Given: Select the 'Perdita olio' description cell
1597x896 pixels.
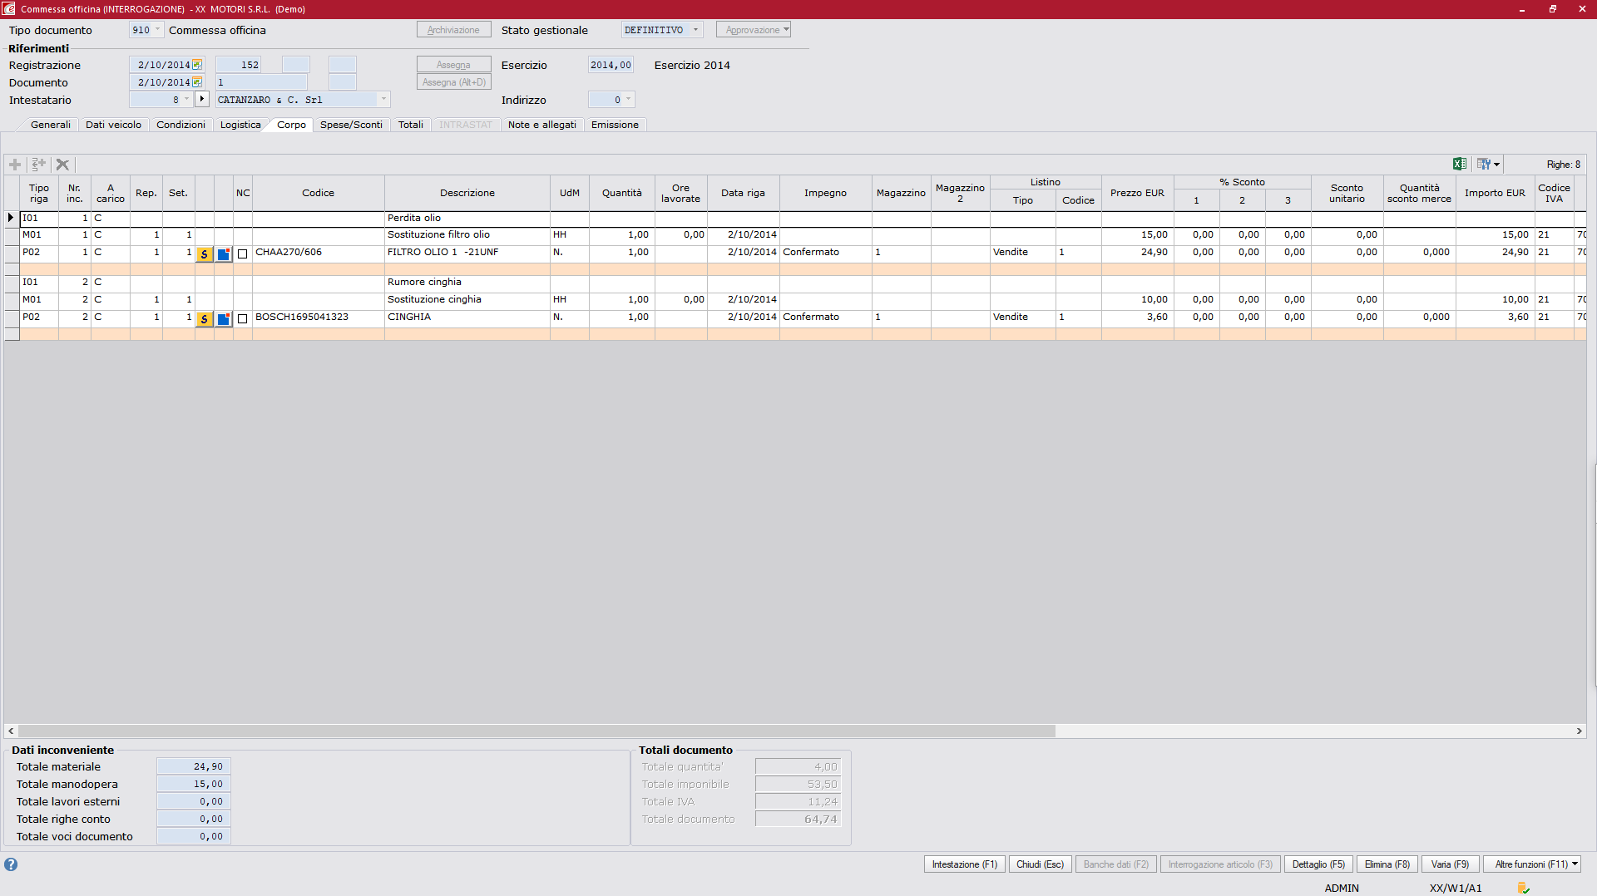Looking at the screenshot, I should [x=467, y=219].
